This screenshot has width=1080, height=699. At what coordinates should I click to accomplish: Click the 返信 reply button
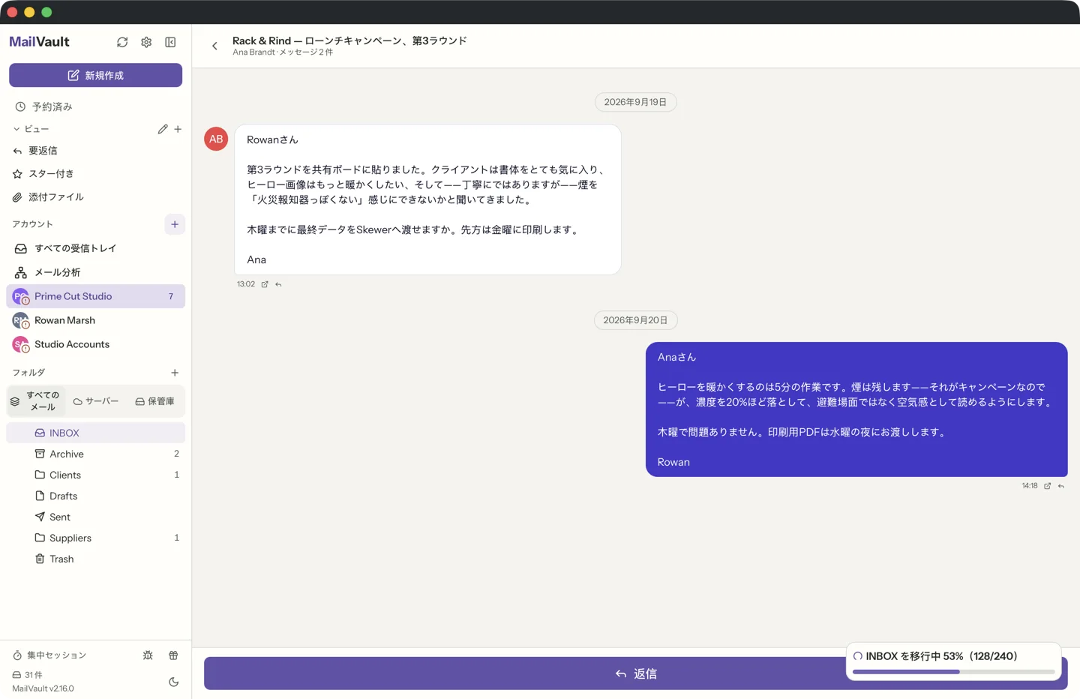coord(636,673)
